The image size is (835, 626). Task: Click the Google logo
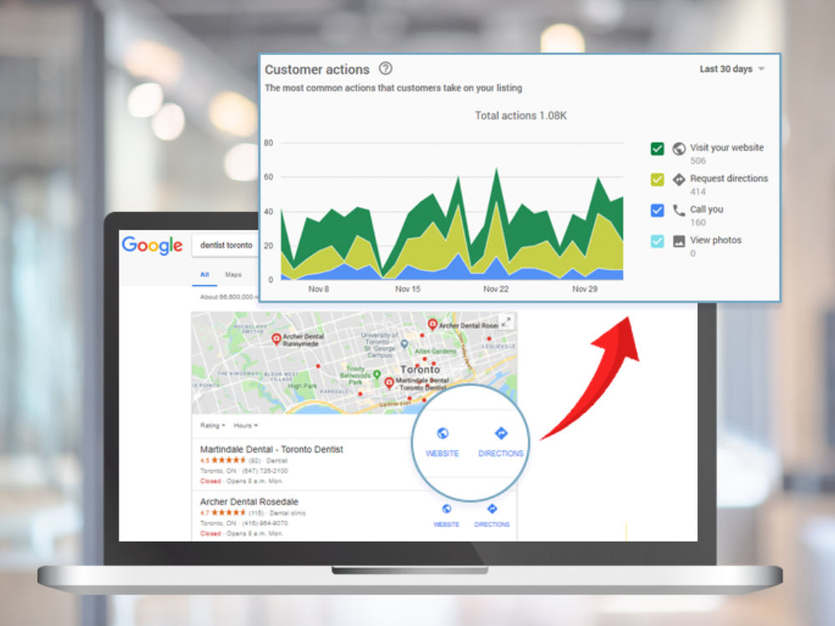[152, 245]
